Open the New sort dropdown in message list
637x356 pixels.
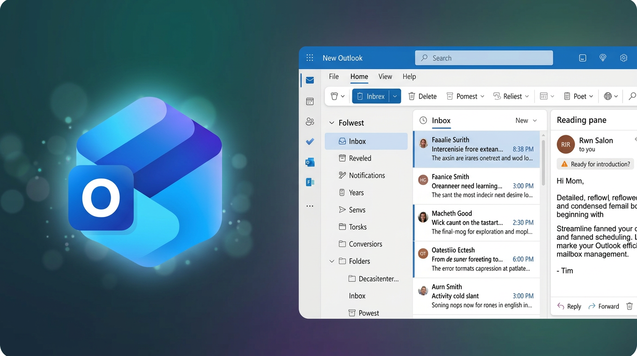[526, 121]
